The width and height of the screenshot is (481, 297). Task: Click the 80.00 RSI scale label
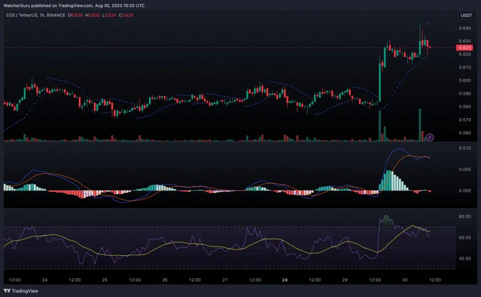coord(465,216)
